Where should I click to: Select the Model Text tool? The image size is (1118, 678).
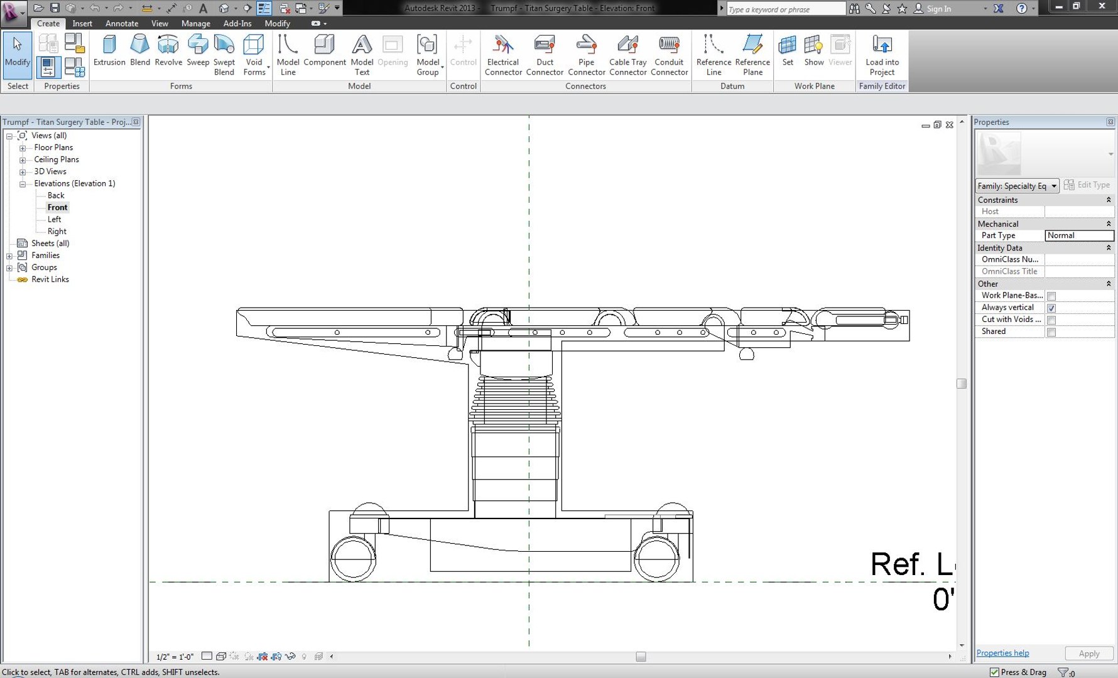(x=362, y=55)
